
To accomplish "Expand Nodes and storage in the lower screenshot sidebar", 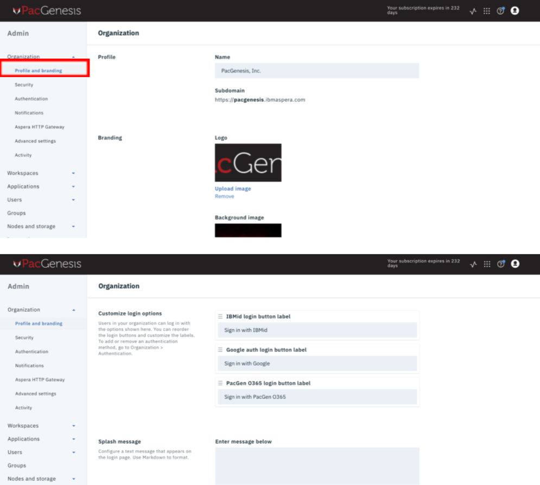I will click(x=74, y=479).
